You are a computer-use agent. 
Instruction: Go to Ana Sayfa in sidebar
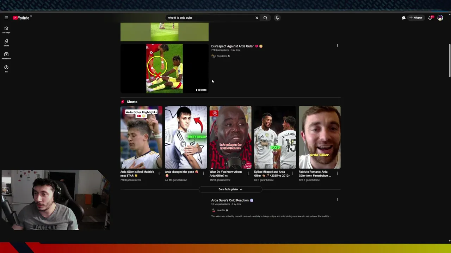[6, 30]
